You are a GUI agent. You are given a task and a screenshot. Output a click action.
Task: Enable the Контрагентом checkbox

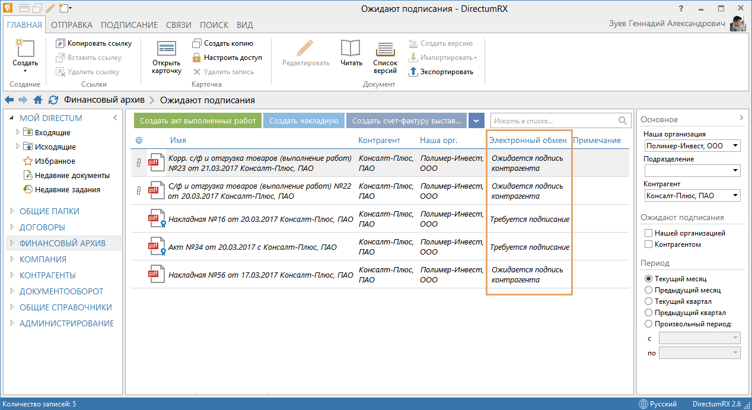(649, 244)
